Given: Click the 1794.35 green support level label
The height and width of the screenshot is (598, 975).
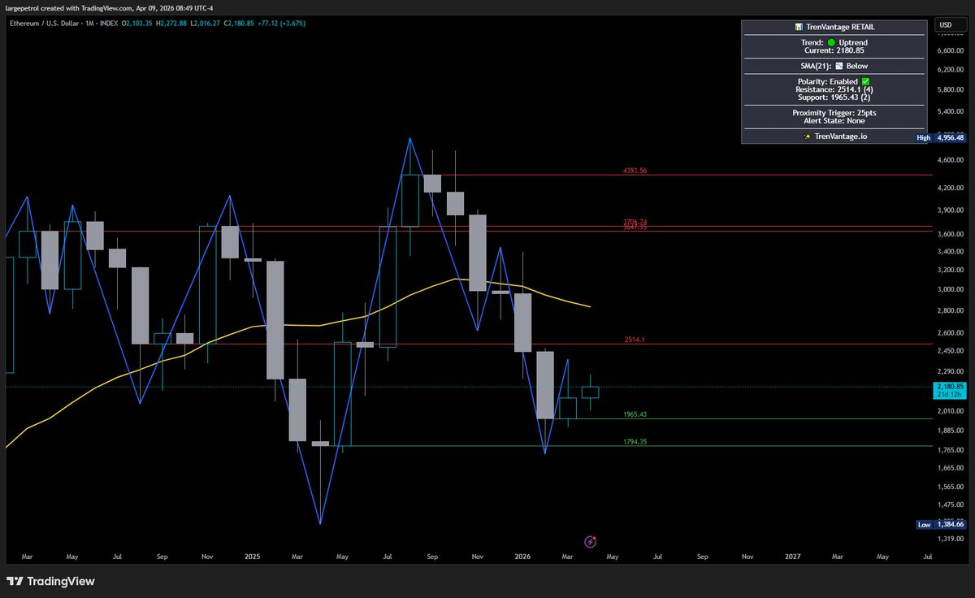Looking at the screenshot, I should (x=635, y=441).
